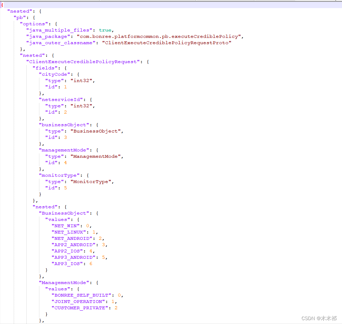Select the "NET_ANDROID" value 2

pos(100,238)
